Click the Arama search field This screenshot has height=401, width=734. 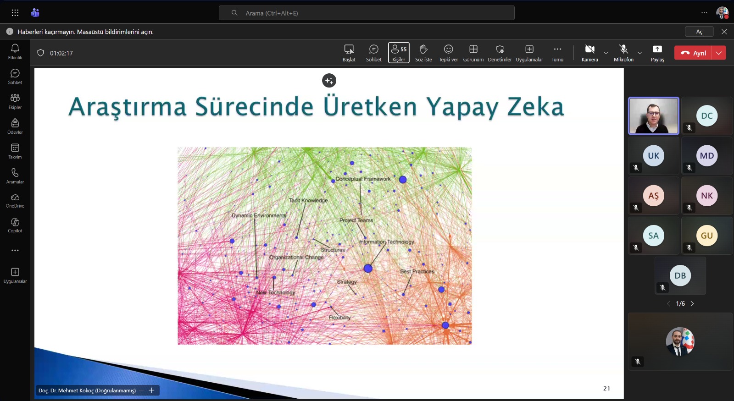click(367, 13)
